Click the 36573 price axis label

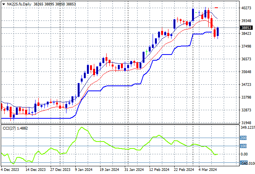tap(246, 59)
